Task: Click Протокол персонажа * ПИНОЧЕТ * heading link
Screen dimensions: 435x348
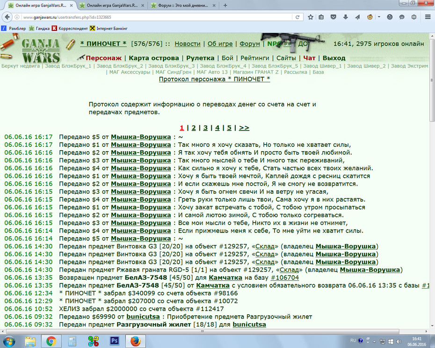Action: click(214, 79)
